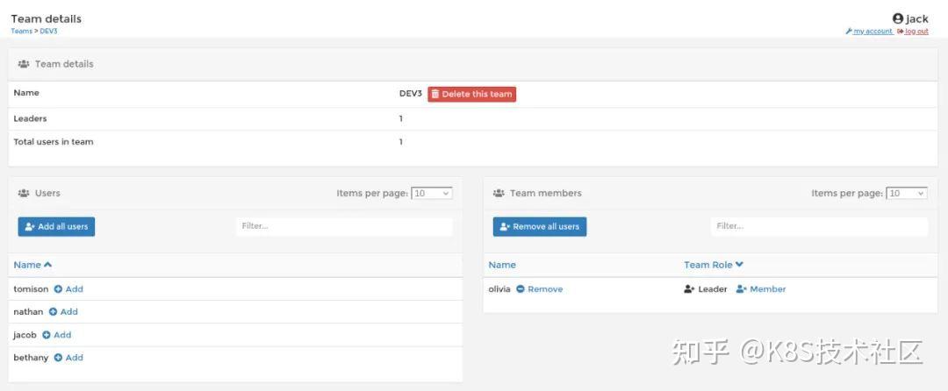
Task: Focus the Team members filter field
Action: (x=818, y=226)
